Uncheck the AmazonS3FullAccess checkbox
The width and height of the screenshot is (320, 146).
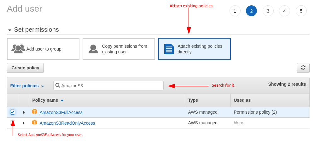[13, 112]
